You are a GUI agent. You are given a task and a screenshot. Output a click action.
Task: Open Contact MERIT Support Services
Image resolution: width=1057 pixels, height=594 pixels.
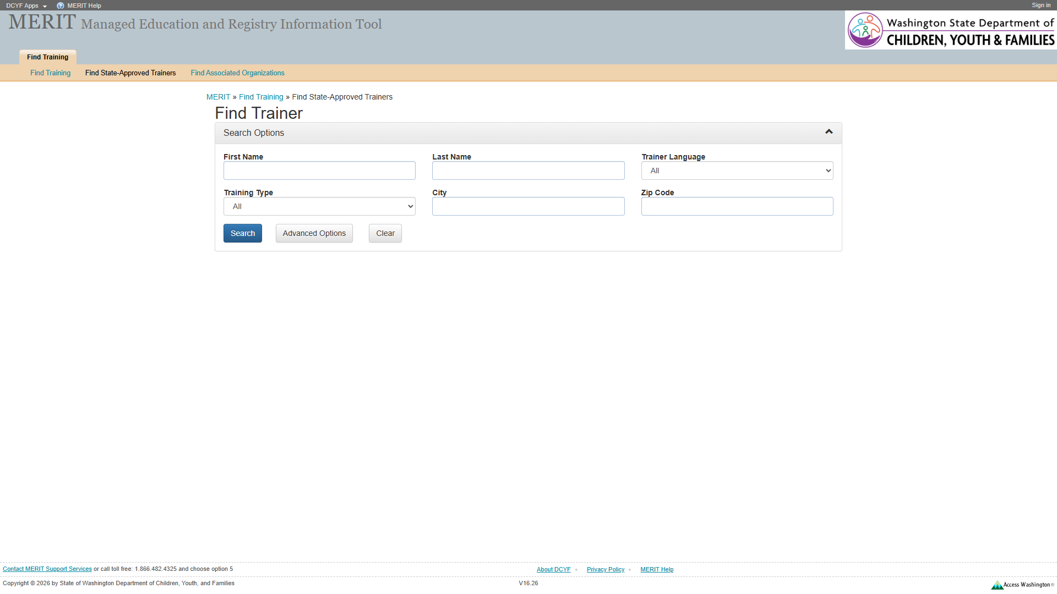tap(47, 569)
